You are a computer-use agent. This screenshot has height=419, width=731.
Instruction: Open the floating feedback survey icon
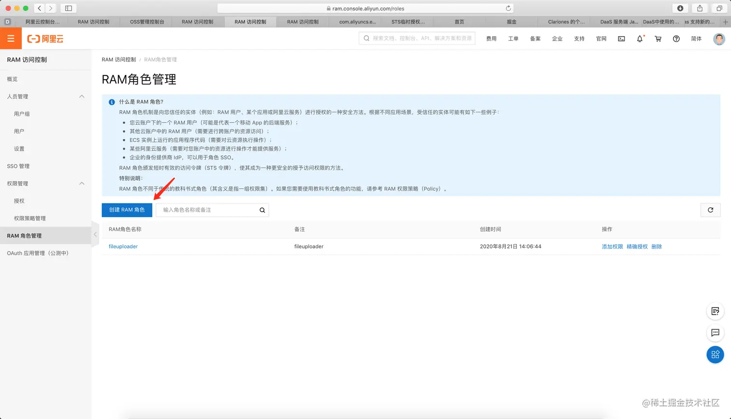715,311
